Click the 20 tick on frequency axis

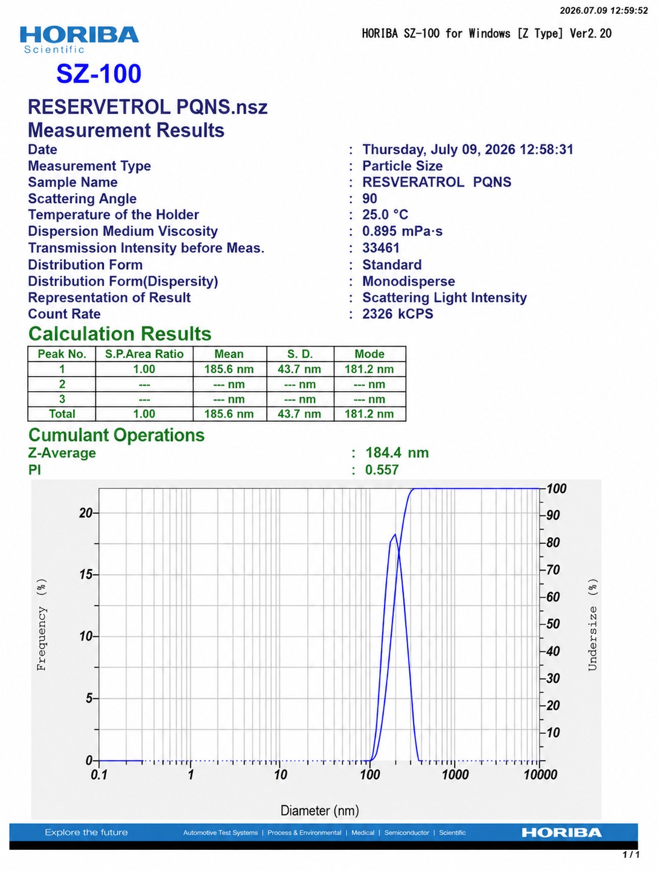coord(86,513)
